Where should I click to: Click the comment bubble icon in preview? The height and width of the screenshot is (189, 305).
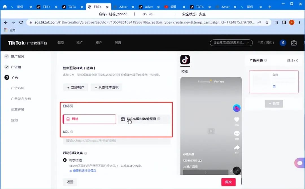click(237, 133)
